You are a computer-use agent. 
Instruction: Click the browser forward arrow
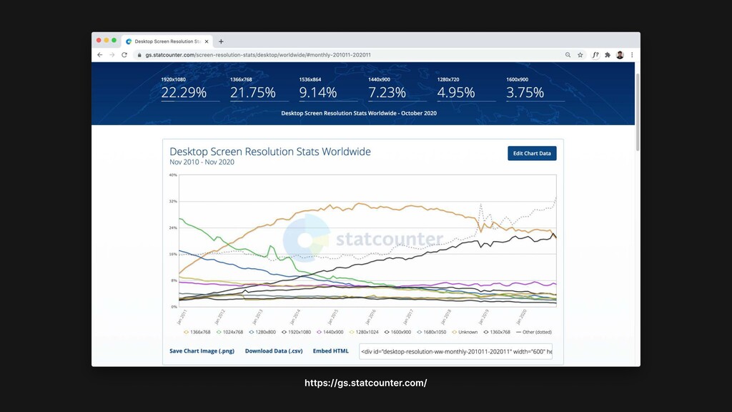[x=112, y=54]
